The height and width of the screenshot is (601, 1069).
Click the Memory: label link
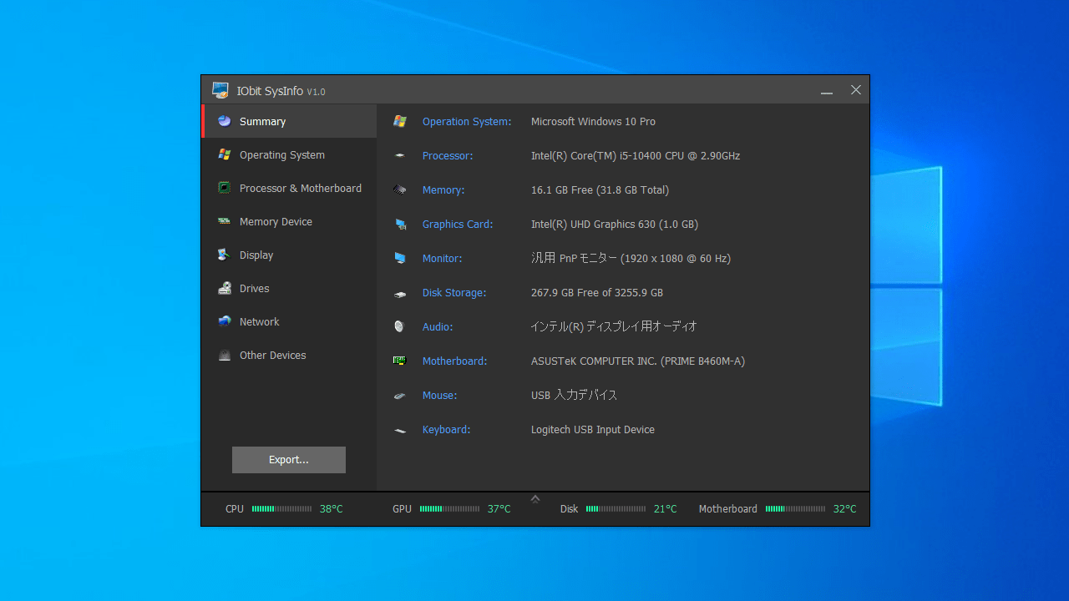coord(443,189)
